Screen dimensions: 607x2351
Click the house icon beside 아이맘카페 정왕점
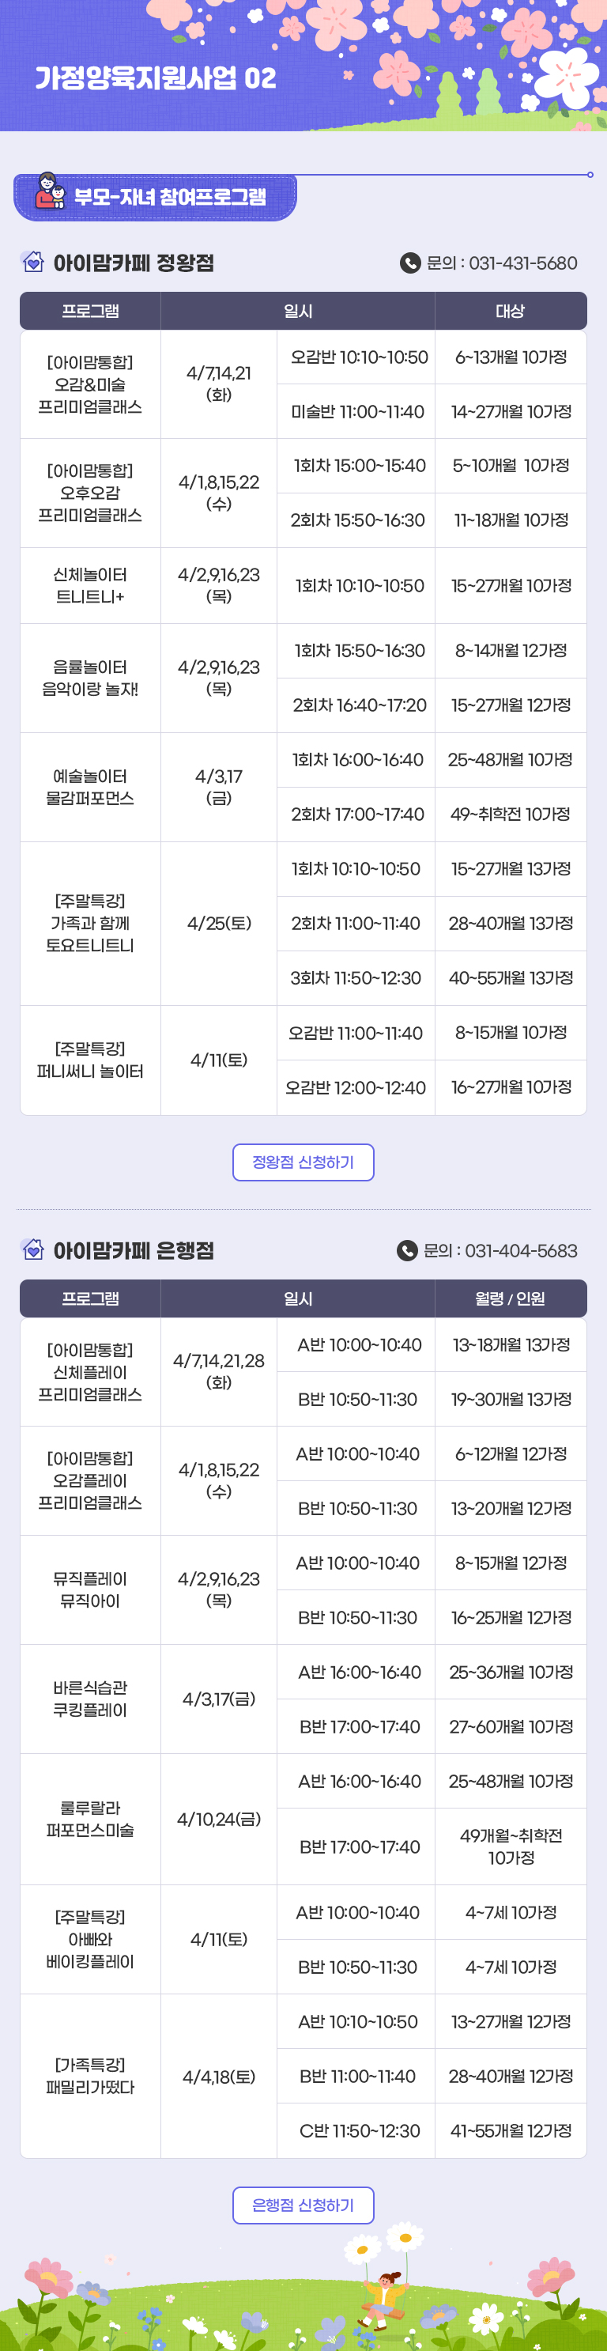coord(33,262)
